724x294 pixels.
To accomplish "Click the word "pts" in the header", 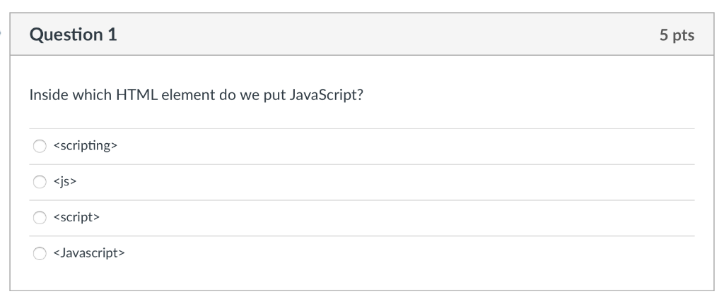I will (x=684, y=36).
